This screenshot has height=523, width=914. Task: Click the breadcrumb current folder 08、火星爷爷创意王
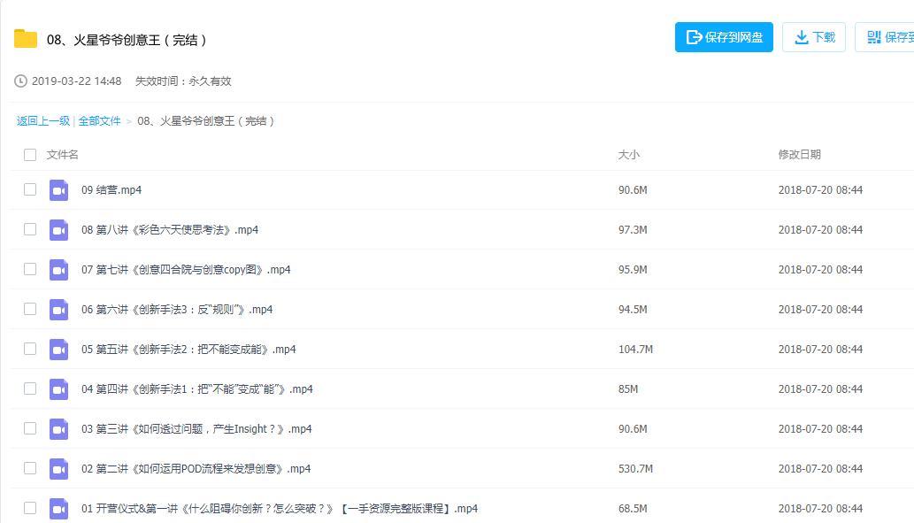pos(206,120)
